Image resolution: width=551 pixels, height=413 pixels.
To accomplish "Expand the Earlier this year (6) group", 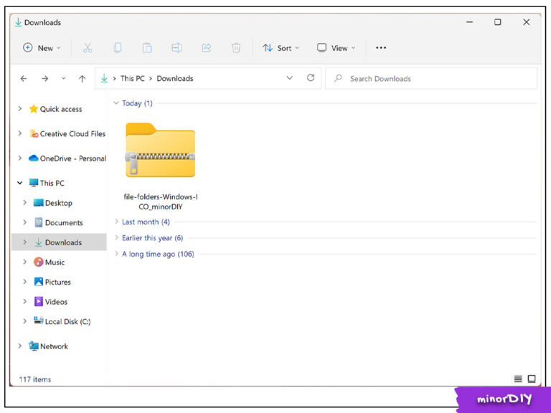I will click(116, 238).
